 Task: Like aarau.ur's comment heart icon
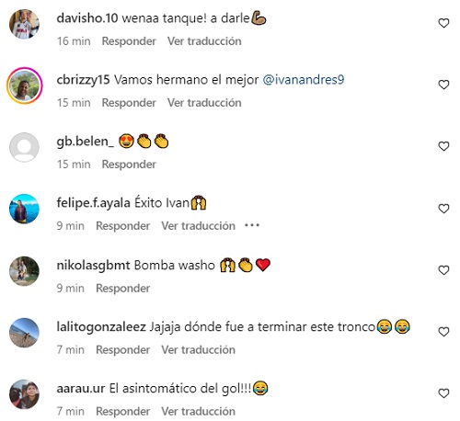coord(443,393)
